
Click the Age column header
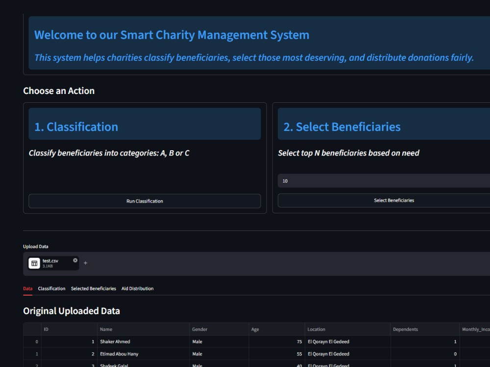pos(276,329)
